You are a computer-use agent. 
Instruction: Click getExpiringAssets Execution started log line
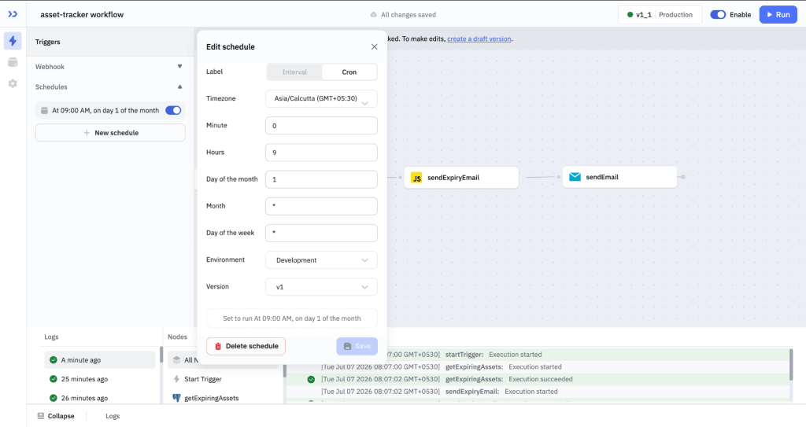(538, 367)
